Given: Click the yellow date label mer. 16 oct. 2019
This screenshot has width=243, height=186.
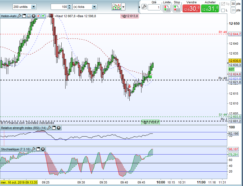Looking at the screenshot, I should click(19, 182).
